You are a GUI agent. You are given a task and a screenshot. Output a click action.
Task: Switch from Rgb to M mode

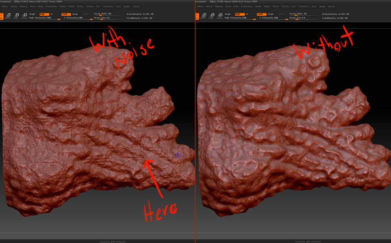pos(51,15)
